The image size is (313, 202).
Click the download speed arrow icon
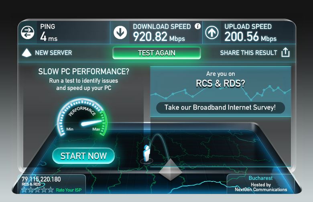click(120, 33)
